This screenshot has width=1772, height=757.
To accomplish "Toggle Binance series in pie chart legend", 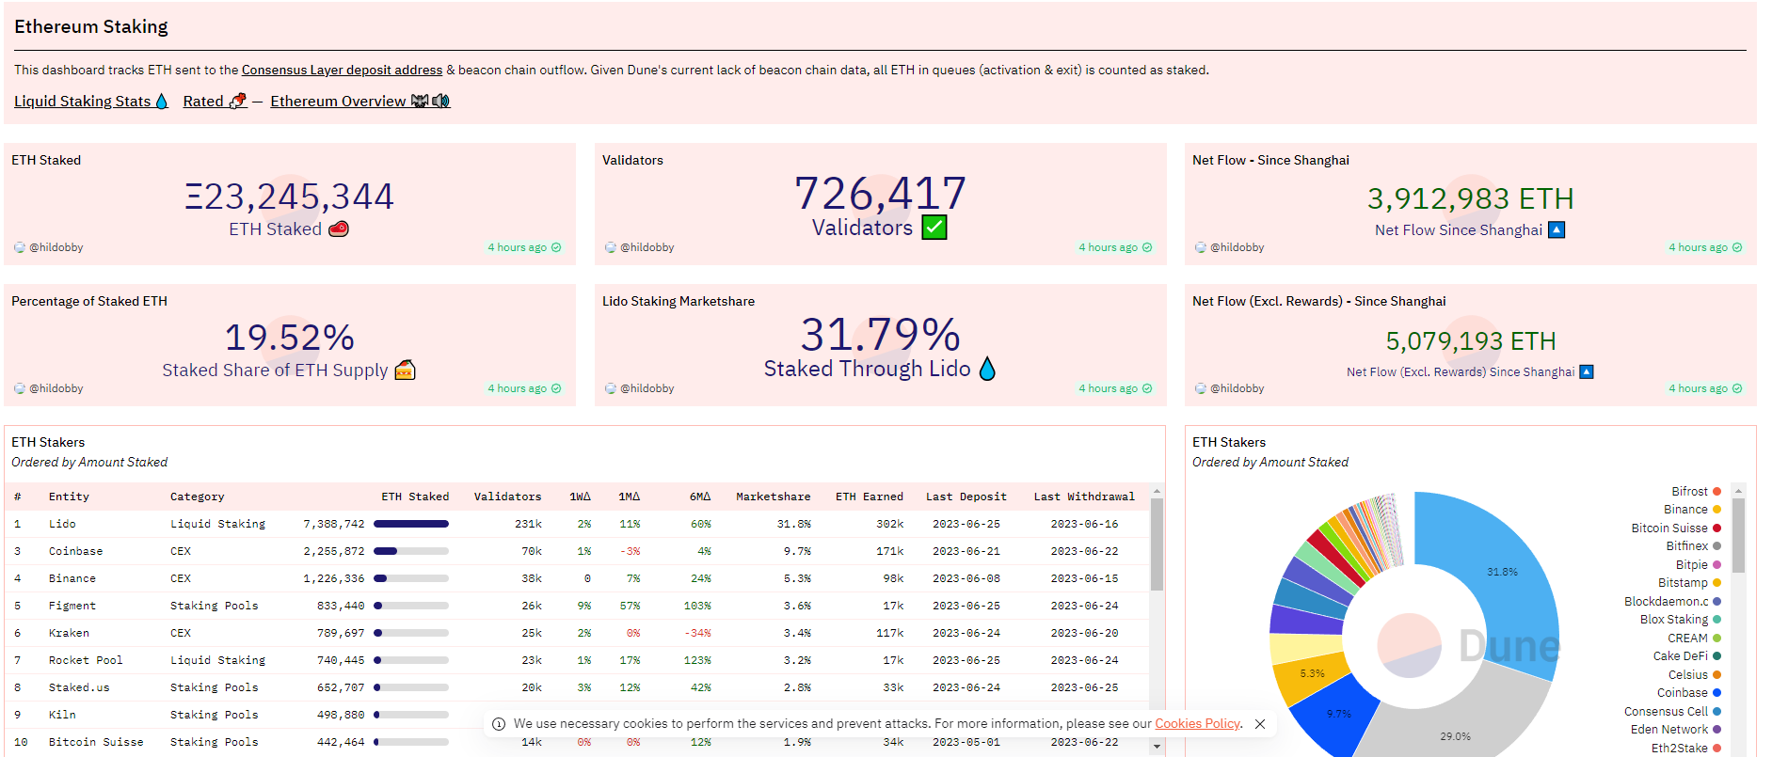I will pos(1685,510).
